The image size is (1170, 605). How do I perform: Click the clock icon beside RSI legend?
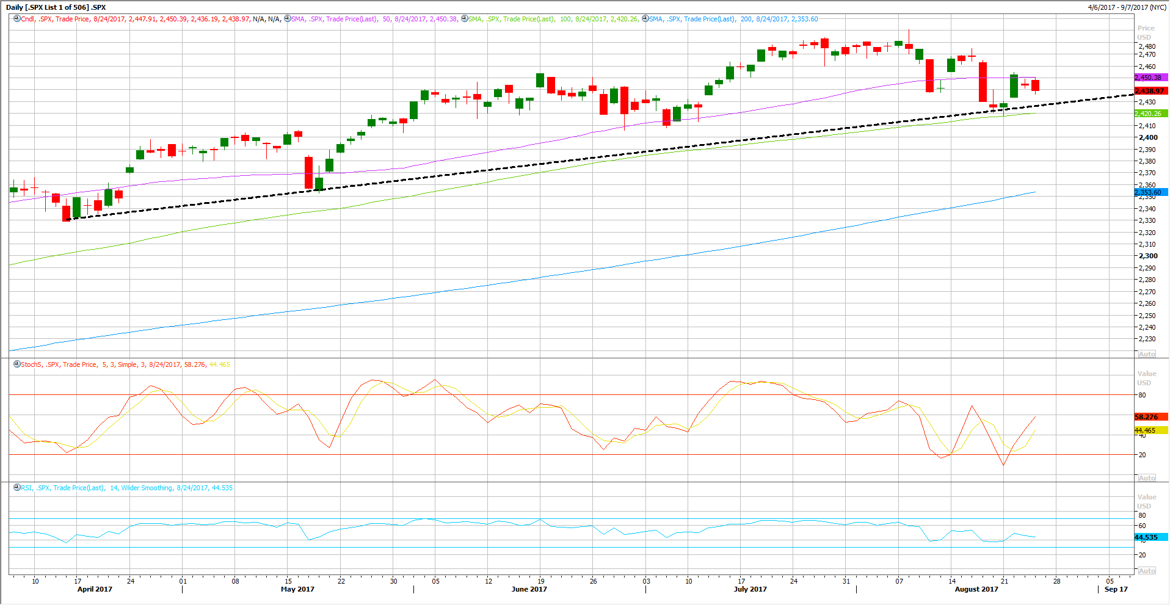[17, 488]
